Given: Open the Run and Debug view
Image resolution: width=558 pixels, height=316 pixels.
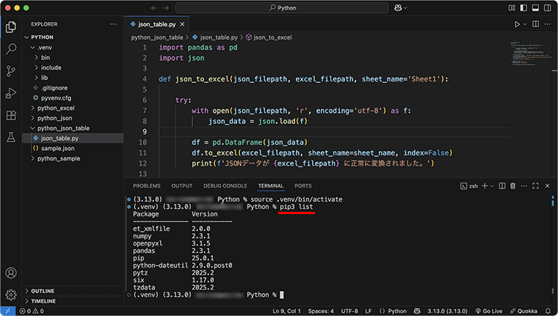Looking at the screenshot, I should pos(11,93).
